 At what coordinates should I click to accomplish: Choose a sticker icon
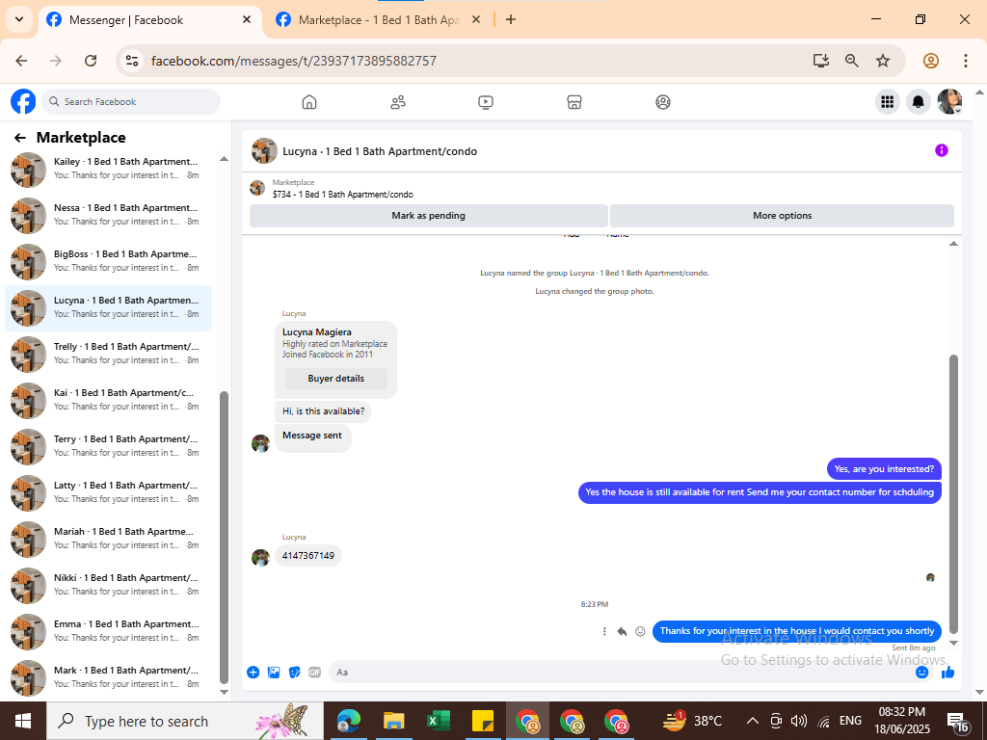click(x=295, y=672)
